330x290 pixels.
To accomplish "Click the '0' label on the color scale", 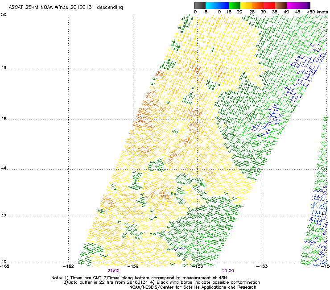I will [195, 12].
